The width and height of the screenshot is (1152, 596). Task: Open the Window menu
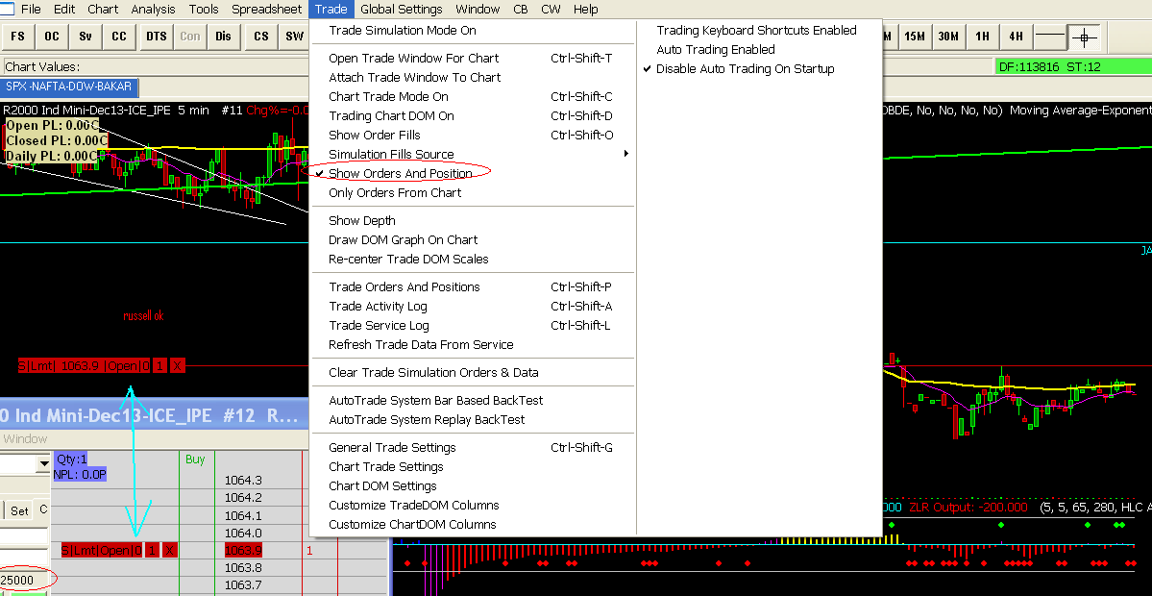click(x=478, y=9)
